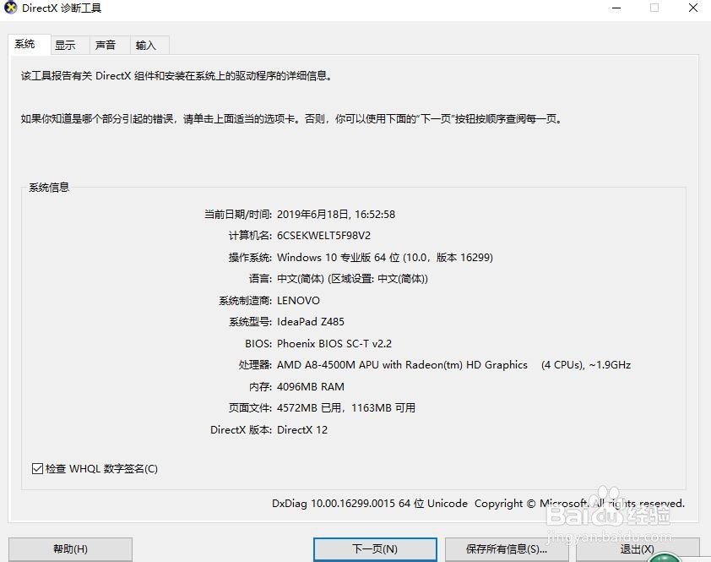Click 保存所有信息(S)... button
The width and height of the screenshot is (711, 562).
point(507,549)
